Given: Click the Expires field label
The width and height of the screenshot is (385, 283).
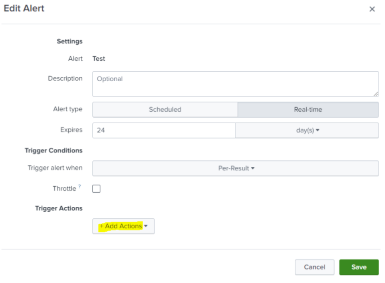Looking at the screenshot, I should (x=71, y=130).
